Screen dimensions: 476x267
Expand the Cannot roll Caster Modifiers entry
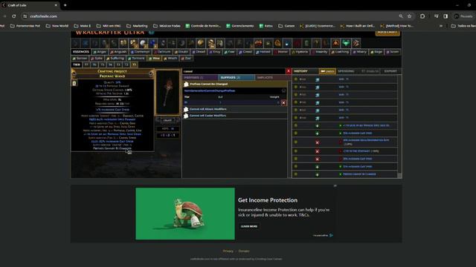235,116
